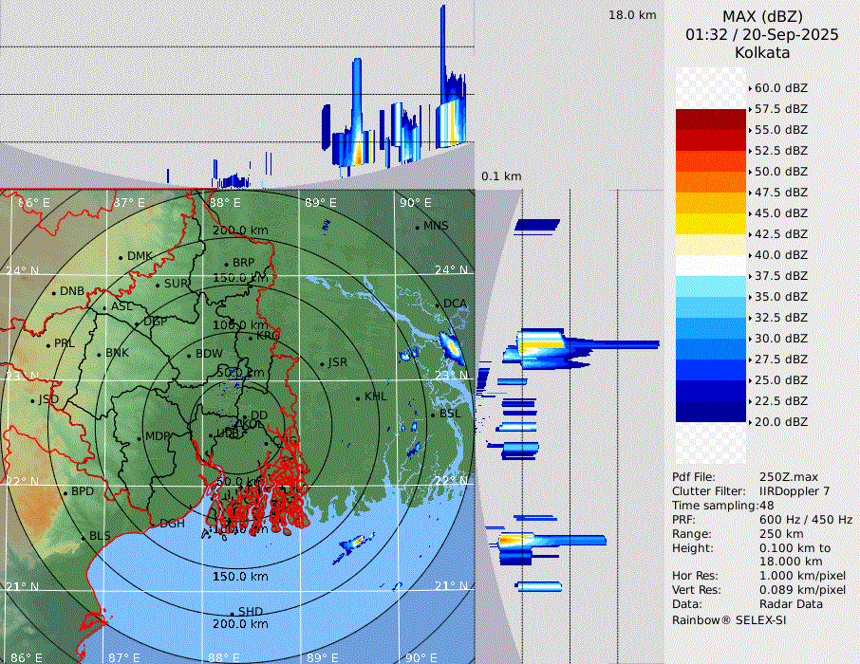
Task: Click the DMK station dot
Action: click(x=121, y=257)
